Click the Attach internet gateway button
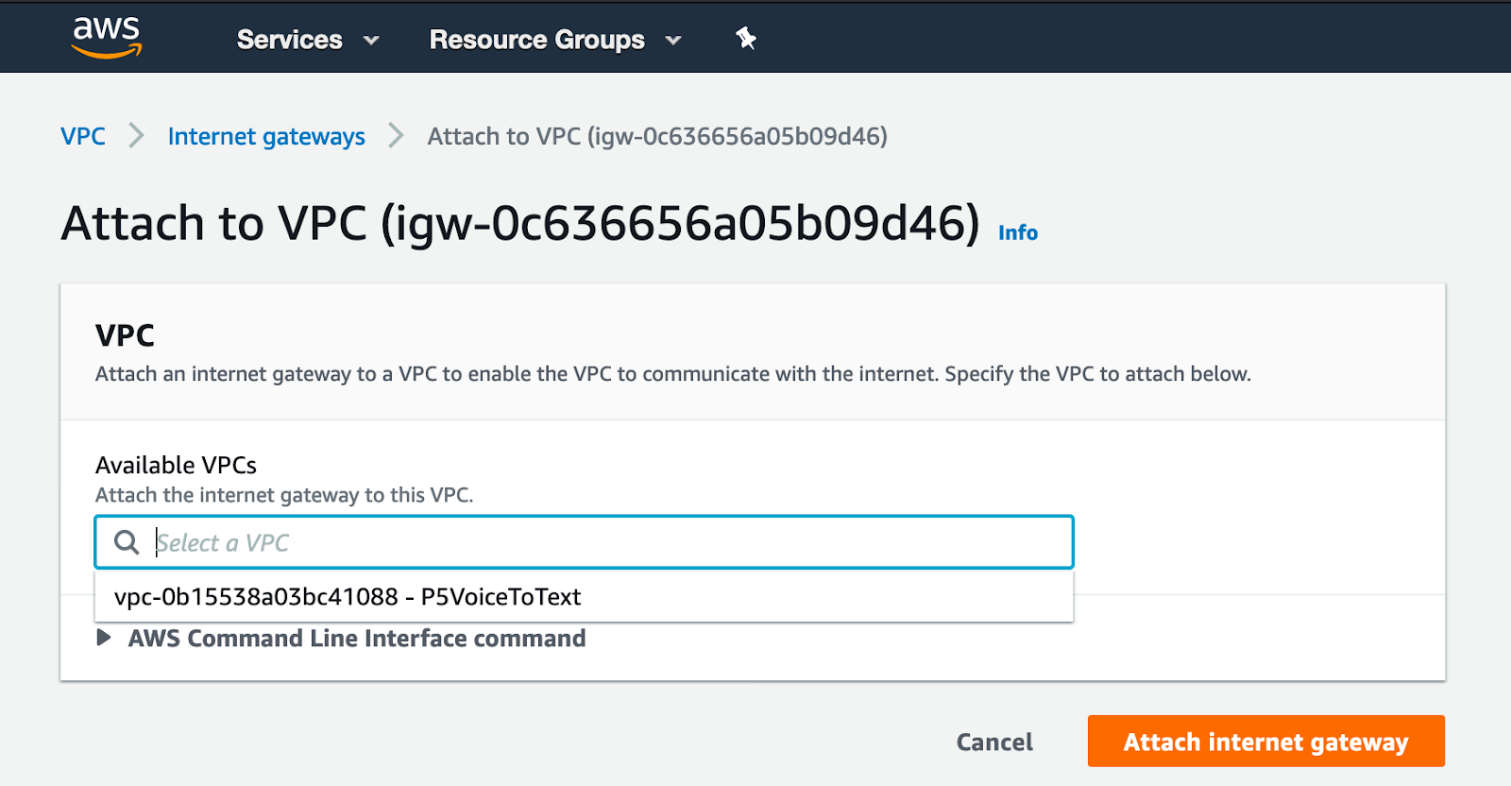Viewport: 1511px width, 786px height. [1265, 742]
